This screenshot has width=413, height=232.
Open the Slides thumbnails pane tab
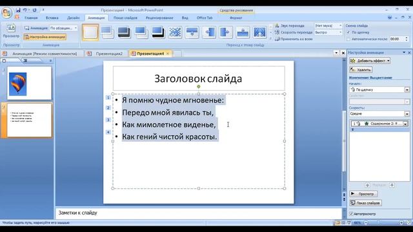pyautogui.click(x=10, y=61)
